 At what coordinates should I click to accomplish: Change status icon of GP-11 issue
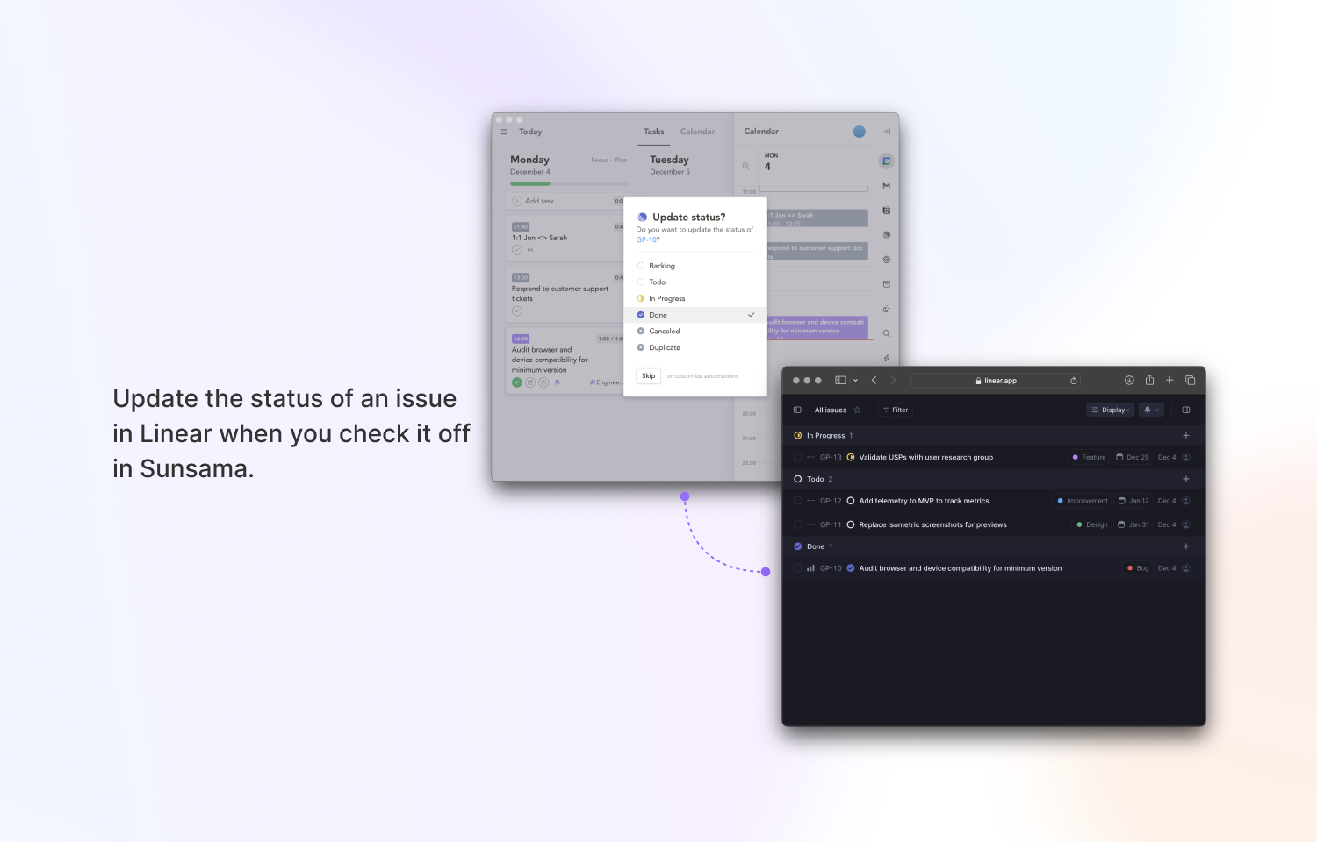pos(851,524)
